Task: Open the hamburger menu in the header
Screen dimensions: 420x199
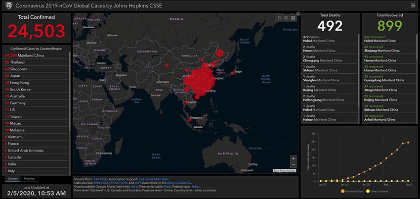Action: (413, 5)
